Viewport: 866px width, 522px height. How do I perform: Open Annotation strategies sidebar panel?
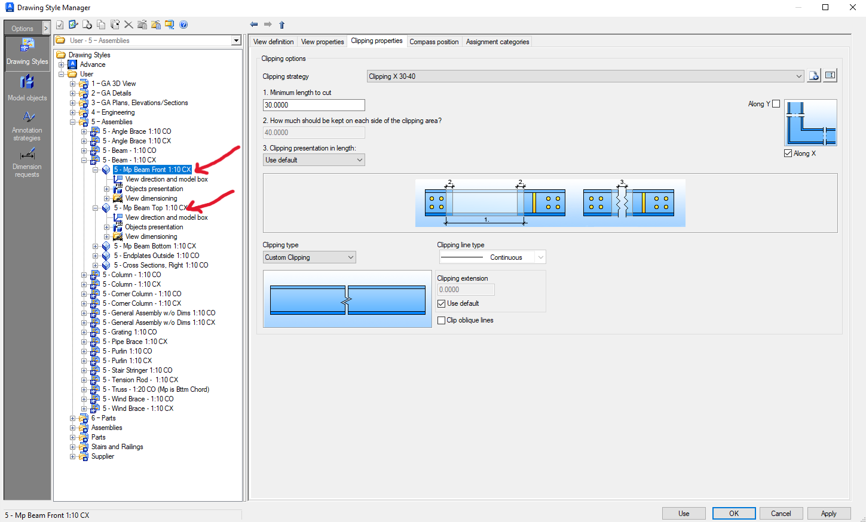click(27, 126)
